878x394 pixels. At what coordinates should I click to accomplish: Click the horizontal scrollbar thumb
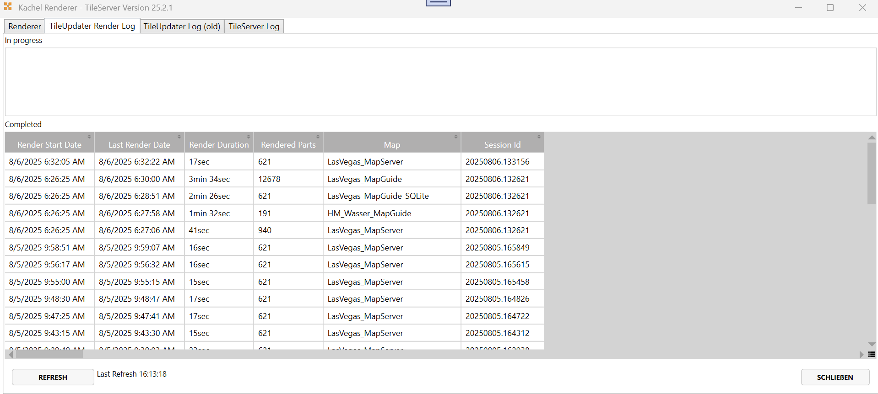(49, 354)
